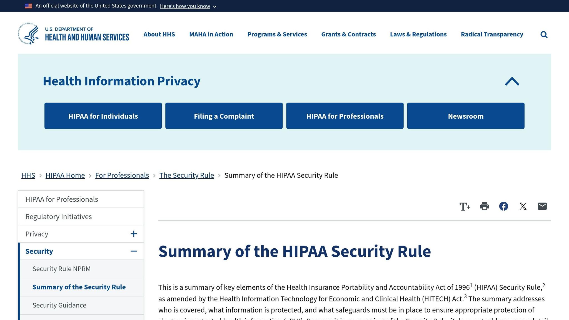Click HIPAA for Individuals button
The height and width of the screenshot is (320, 569).
tap(103, 116)
